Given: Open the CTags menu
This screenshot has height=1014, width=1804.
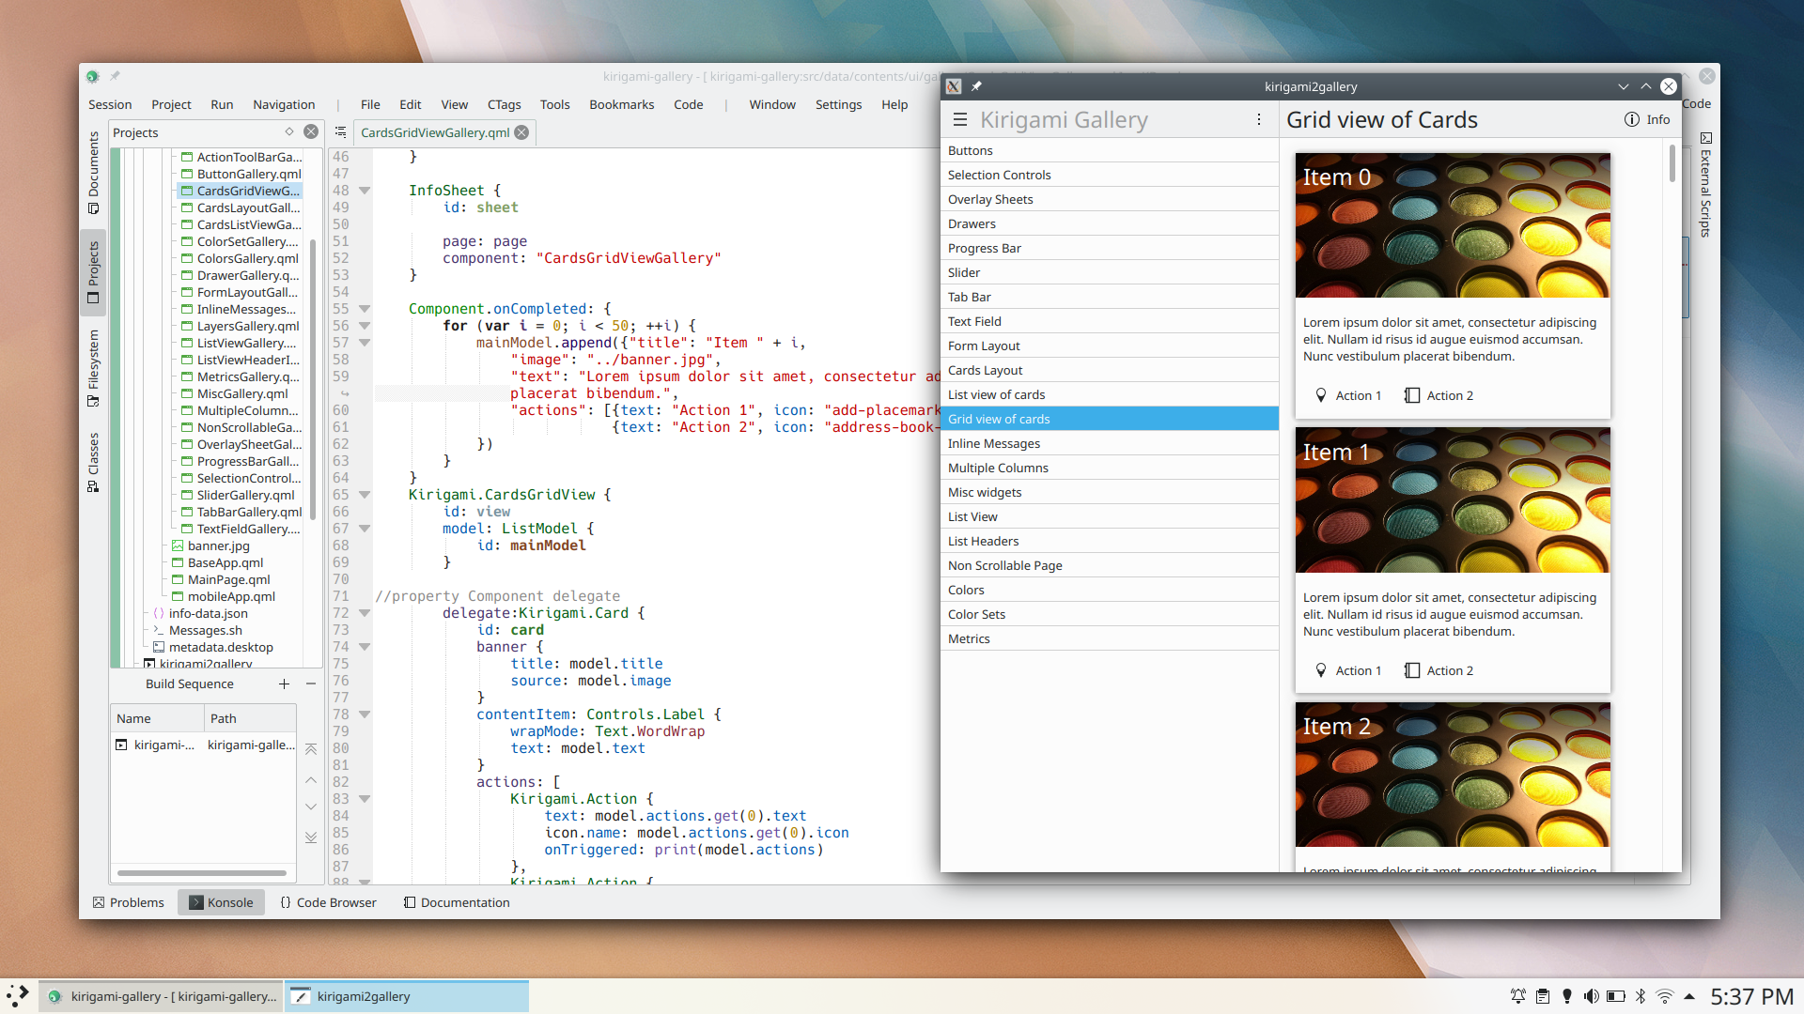Looking at the screenshot, I should [x=504, y=104].
